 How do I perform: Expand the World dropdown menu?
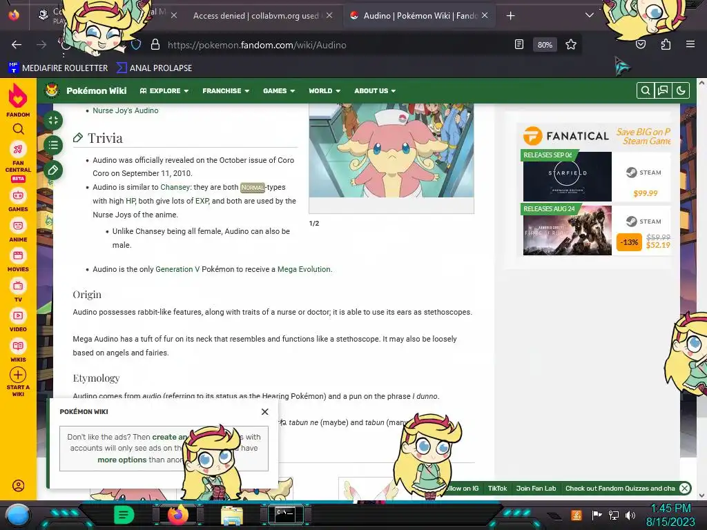(325, 90)
